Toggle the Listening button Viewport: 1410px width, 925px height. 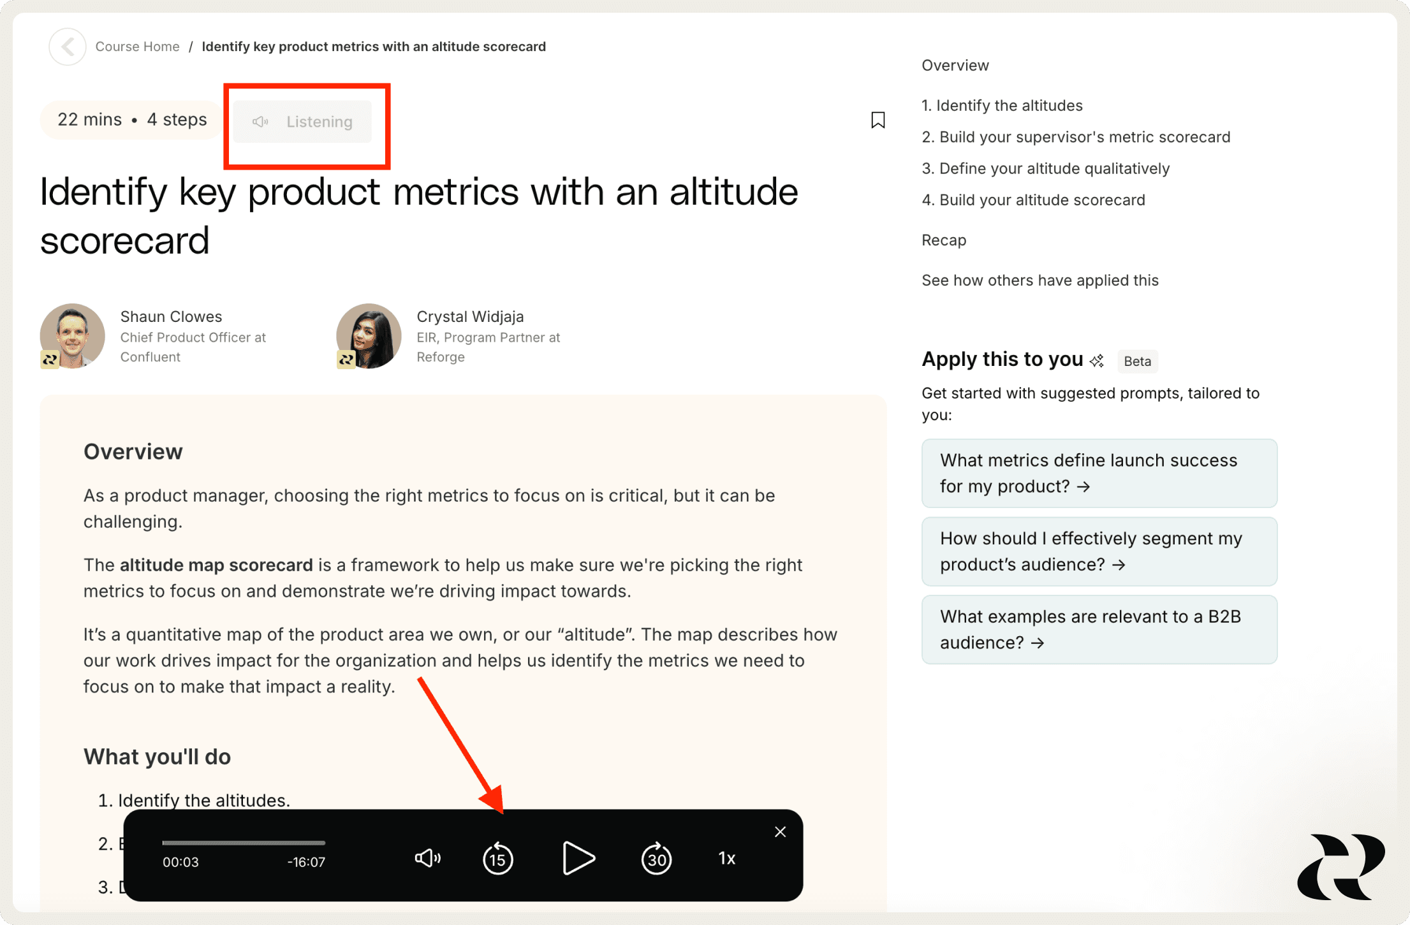[303, 122]
